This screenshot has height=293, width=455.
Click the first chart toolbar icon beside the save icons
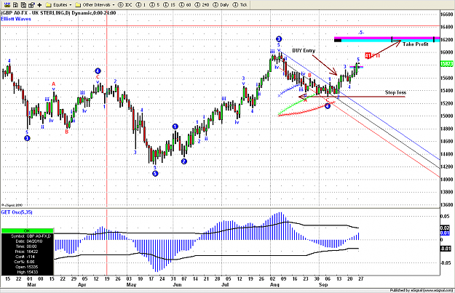click(x=6, y=4)
